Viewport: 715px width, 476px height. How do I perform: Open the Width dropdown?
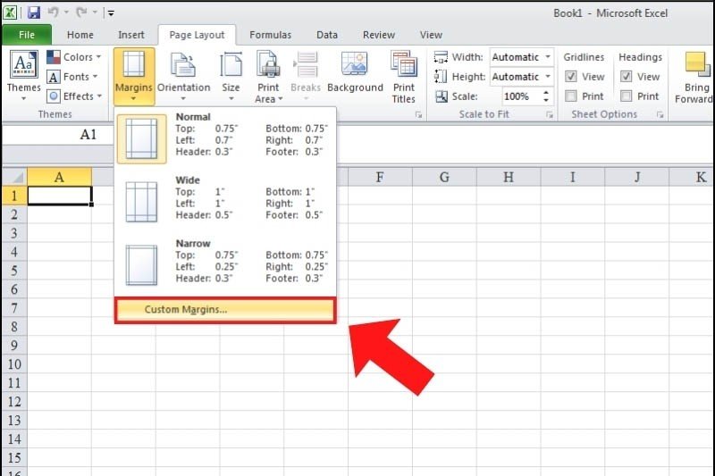(548, 57)
